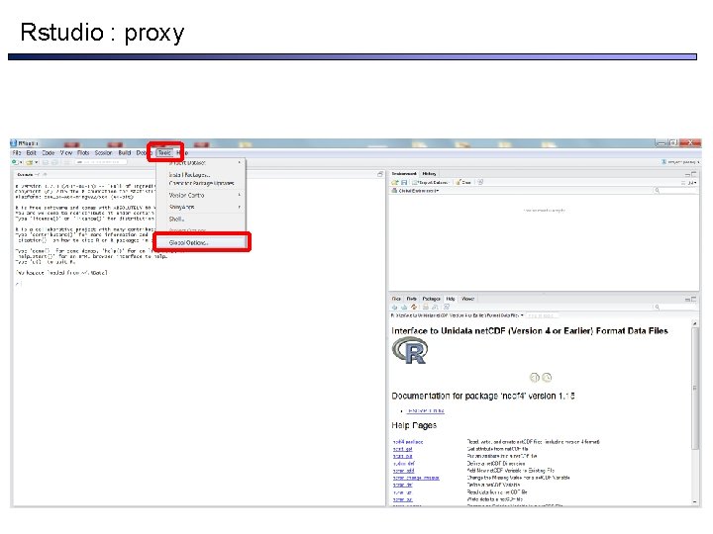Click the Help pane search field
The height and width of the screenshot is (534, 713).
(x=675, y=308)
